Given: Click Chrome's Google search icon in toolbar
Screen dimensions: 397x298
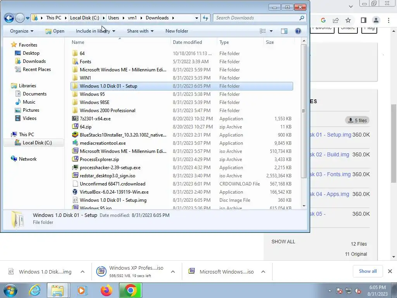Looking at the screenshot, I should point(323,20).
